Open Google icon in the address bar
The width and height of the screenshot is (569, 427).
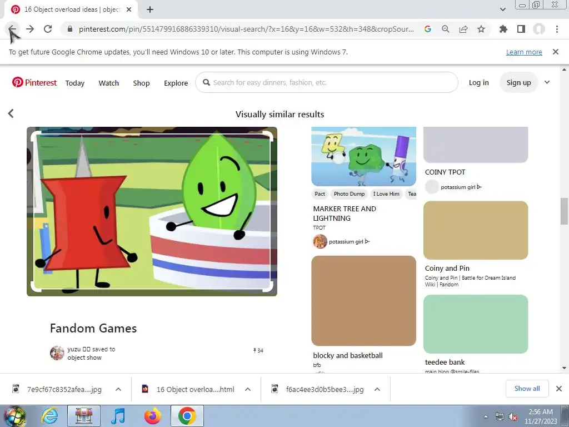coord(428,29)
